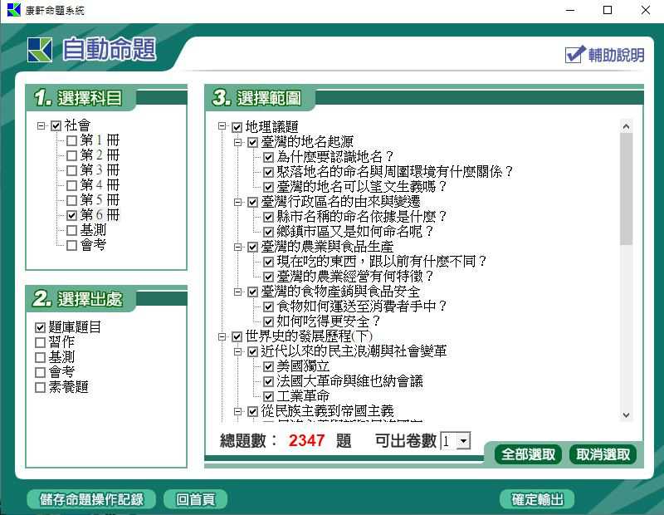Select 現在吃的東西，跟以前有什麼不同？ row
This screenshot has height=515, width=664.
coord(382,261)
